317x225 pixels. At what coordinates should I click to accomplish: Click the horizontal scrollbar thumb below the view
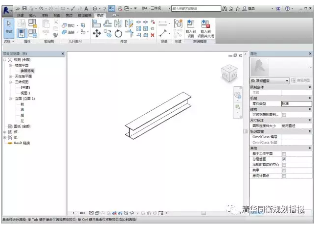point(204,213)
